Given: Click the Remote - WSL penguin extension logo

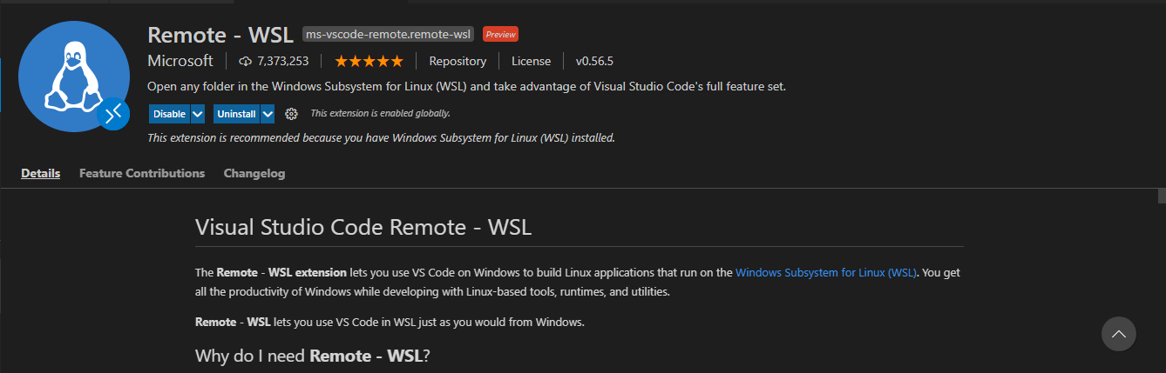Looking at the screenshot, I should click(x=73, y=77).
